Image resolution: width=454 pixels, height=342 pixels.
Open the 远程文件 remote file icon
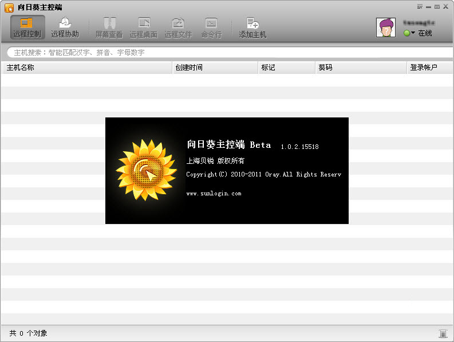pyautogui.click(x=178, y=27)
